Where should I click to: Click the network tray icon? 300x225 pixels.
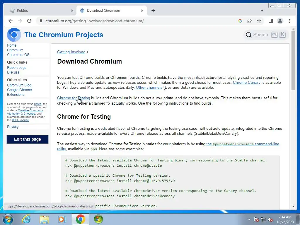tap(263, 220)
